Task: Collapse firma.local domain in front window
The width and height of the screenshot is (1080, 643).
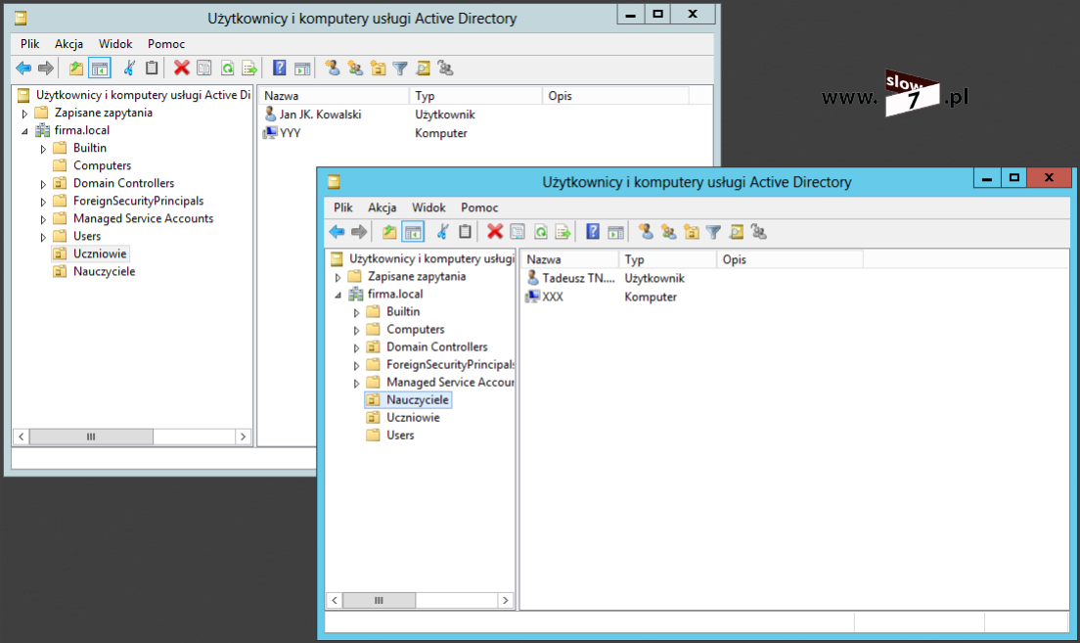Action: (338, 295)
